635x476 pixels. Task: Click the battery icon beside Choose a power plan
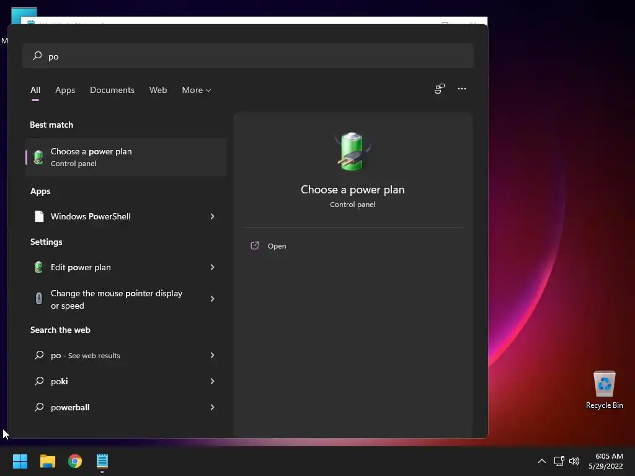(x=38, y=157)
